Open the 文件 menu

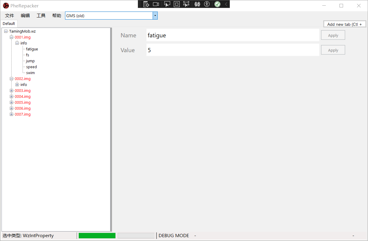pyautogui.click(x=10, y=16)
